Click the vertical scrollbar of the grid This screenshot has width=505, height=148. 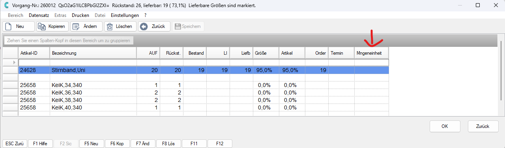click(501, 75)
